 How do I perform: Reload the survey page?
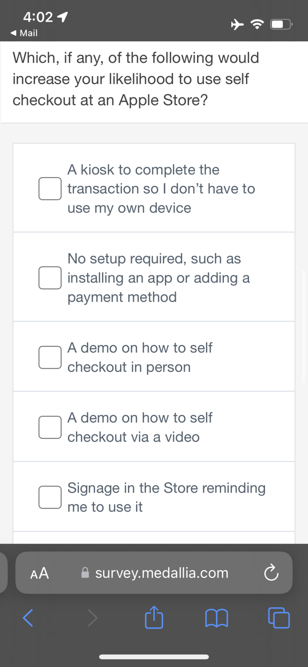271,573
